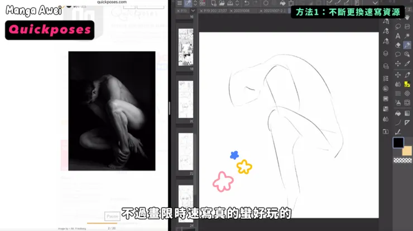Viewport: 413px width, 231px height.
Task: Select the Gradient tool
Action: [x=407, y=113]
